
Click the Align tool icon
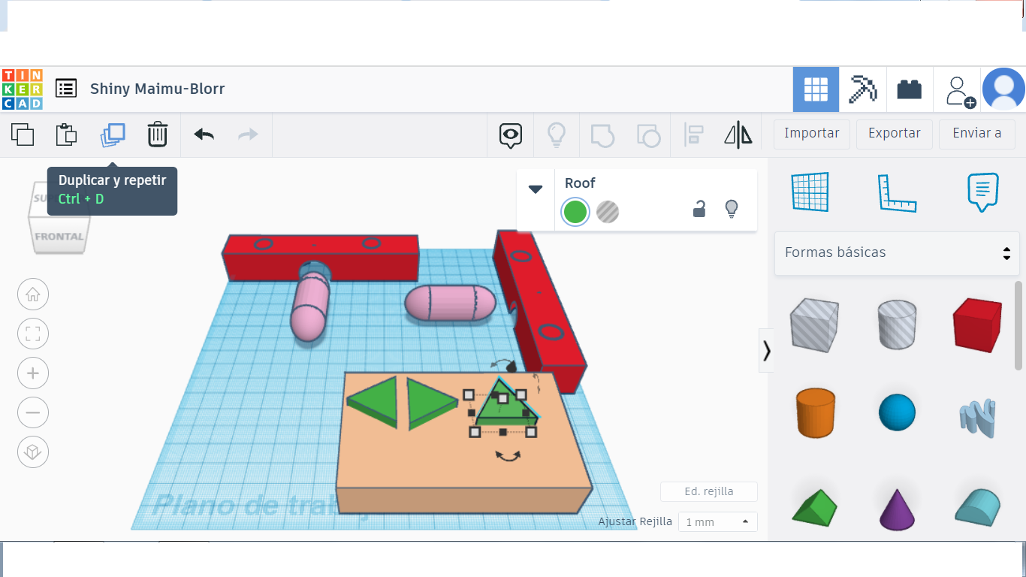pyautogui.click(x=693, y=135)
